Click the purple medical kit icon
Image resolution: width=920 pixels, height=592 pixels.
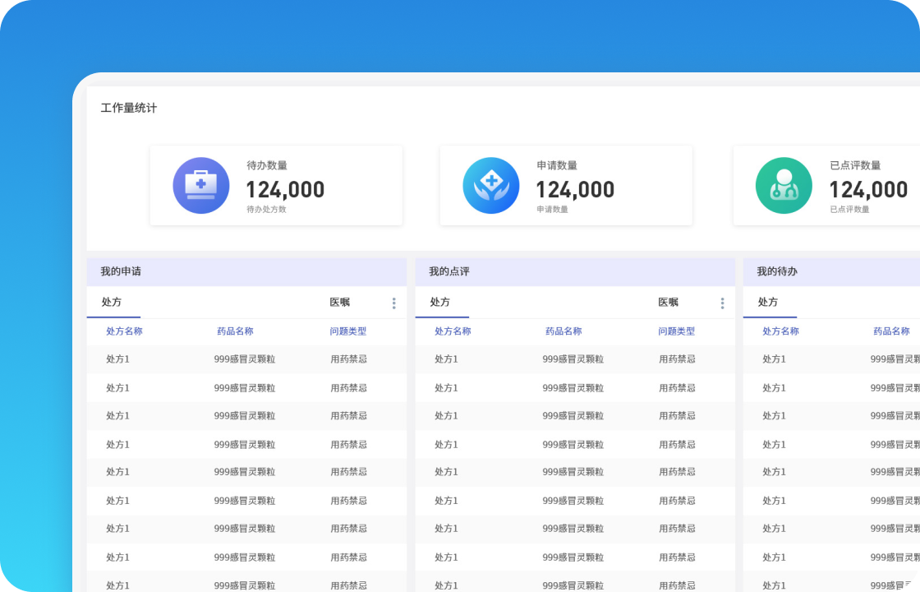pos(200,186)
